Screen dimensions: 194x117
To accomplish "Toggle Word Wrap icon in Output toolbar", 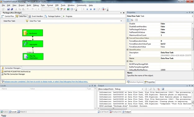I will 163,89.
